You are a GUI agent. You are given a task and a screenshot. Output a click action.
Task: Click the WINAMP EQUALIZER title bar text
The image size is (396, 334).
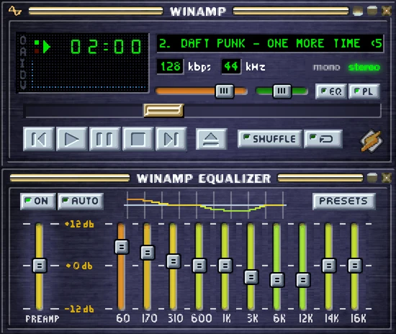pos(204,179)
